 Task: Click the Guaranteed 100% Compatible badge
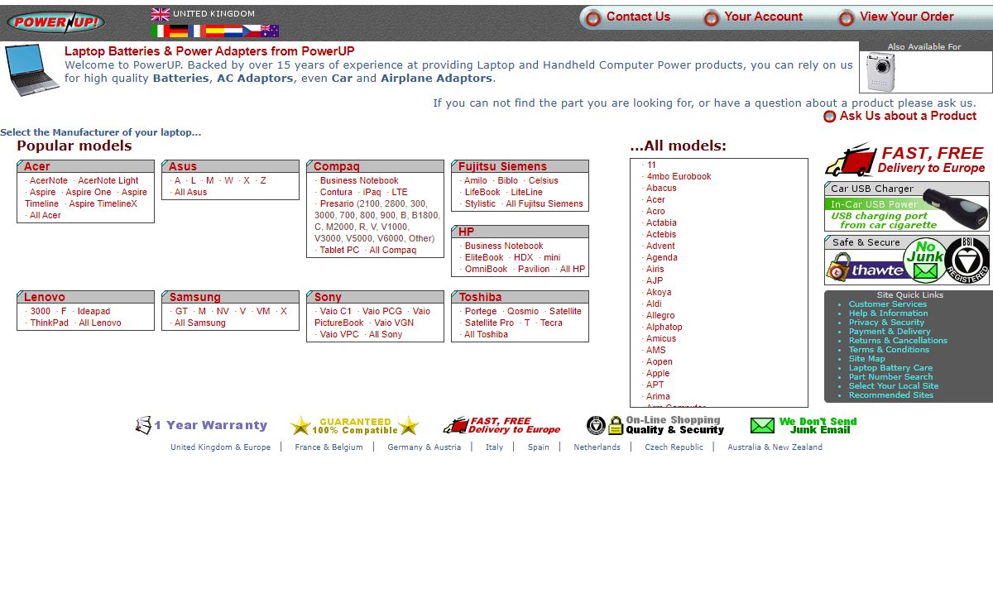pyautogui.click(x=354, y=426)
